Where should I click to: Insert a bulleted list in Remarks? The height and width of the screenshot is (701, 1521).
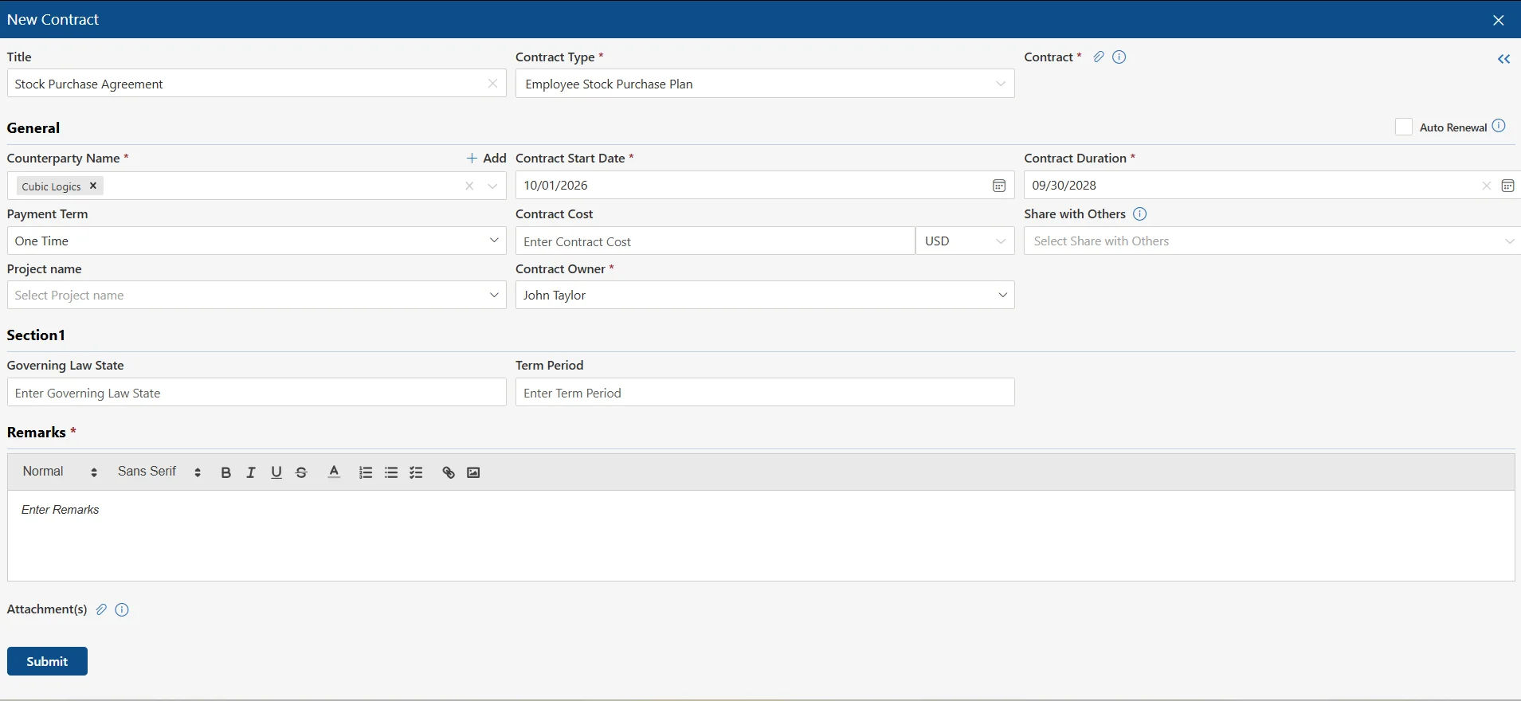[x=391, y=472]
